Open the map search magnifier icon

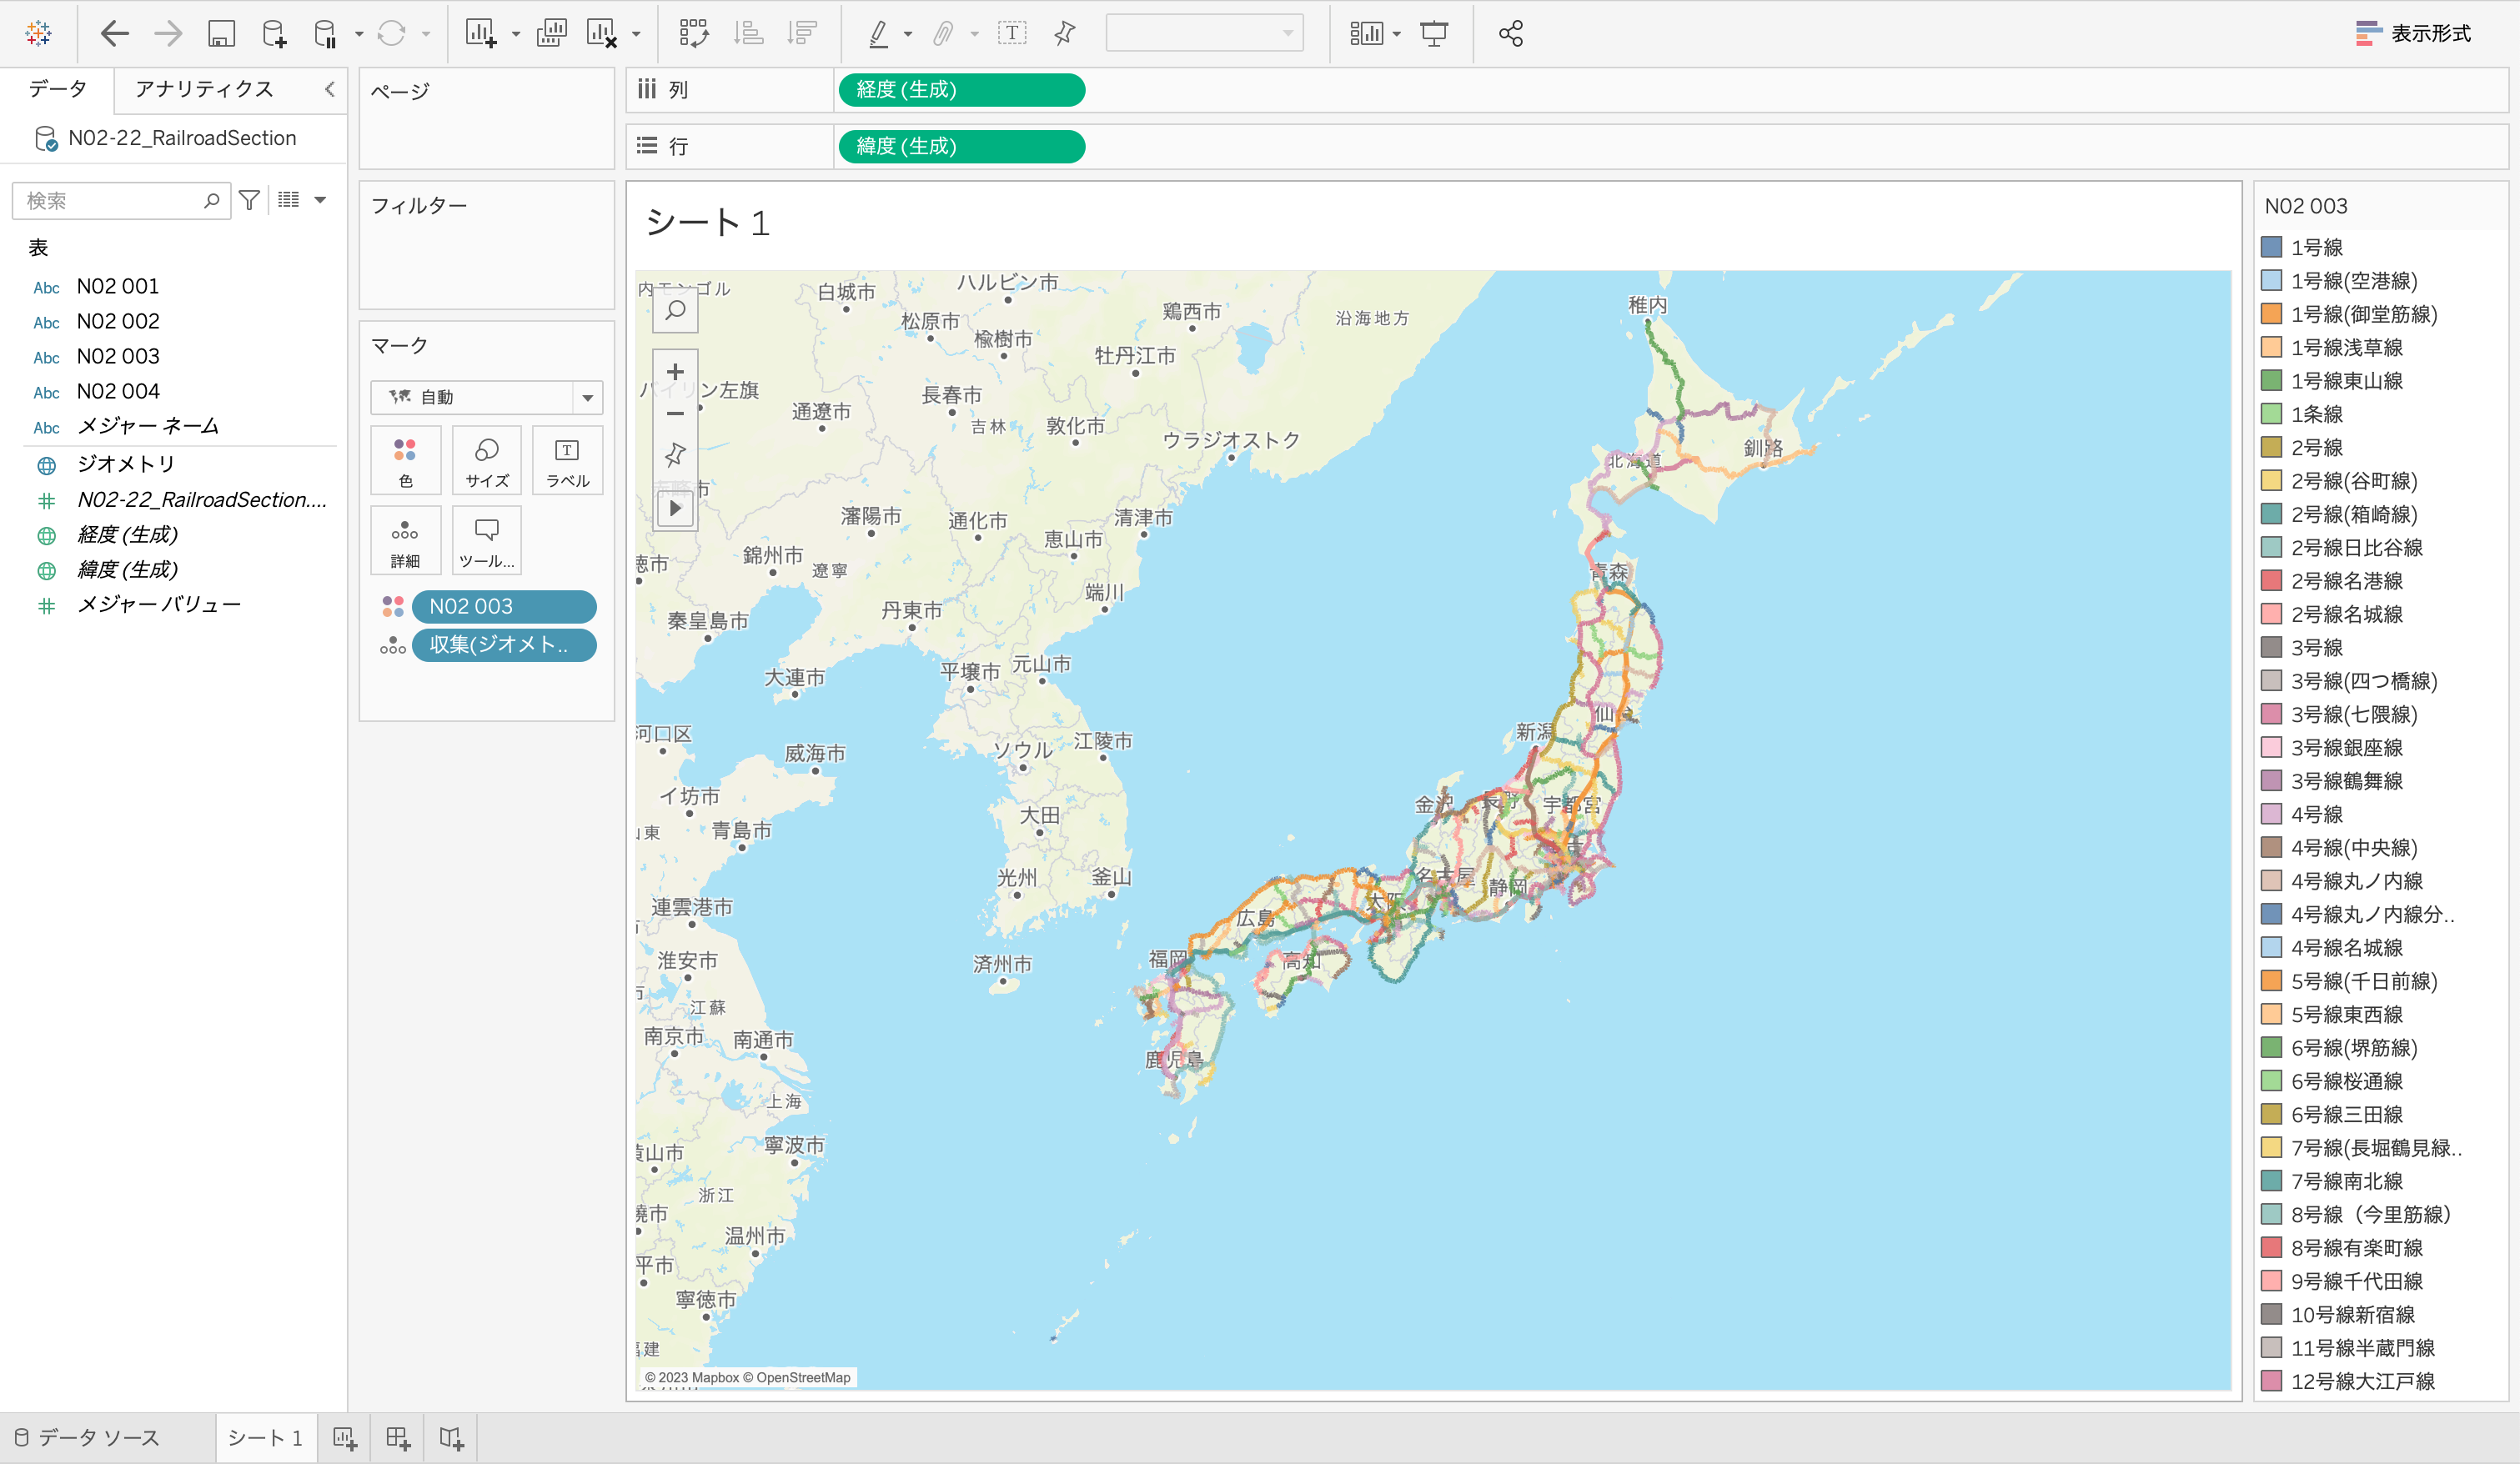point(675,310)
